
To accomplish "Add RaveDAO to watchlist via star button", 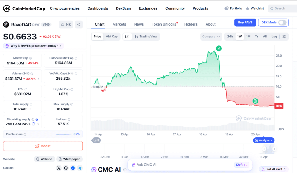I will tap(66, 25).
